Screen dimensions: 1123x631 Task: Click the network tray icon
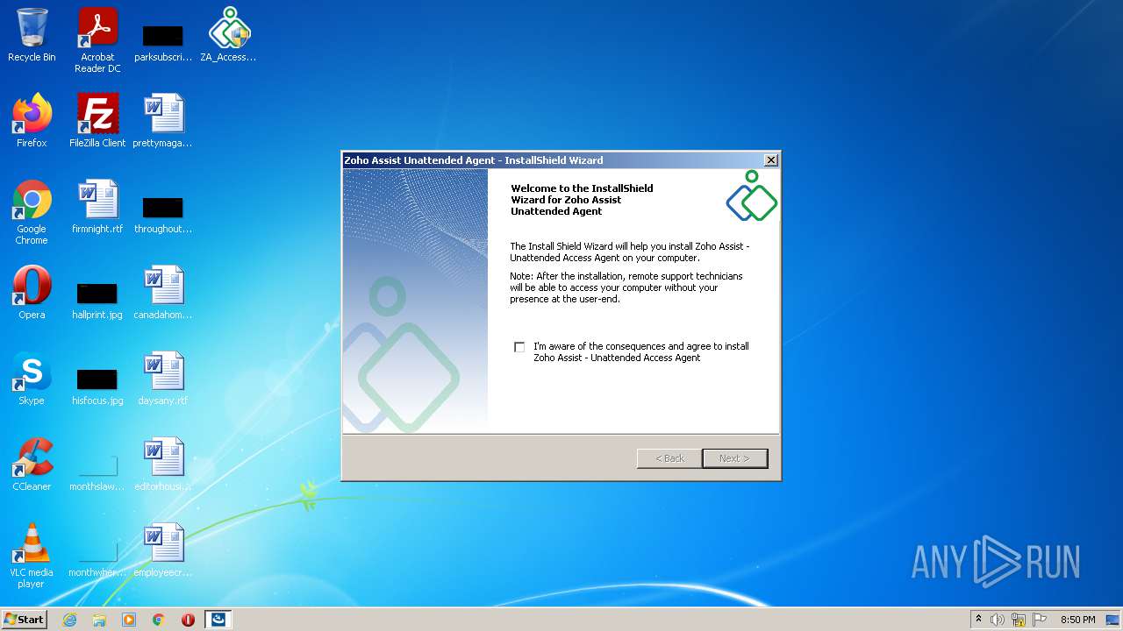click(1019, 620)
